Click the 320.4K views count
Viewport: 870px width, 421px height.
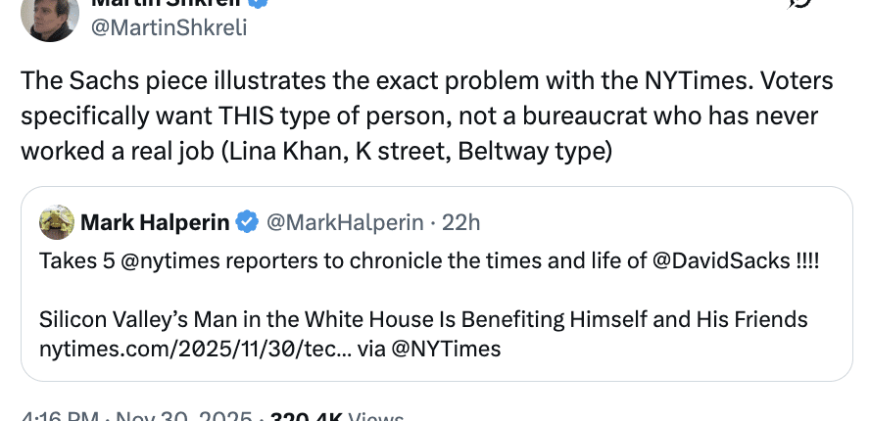click(x=306, y=417)
